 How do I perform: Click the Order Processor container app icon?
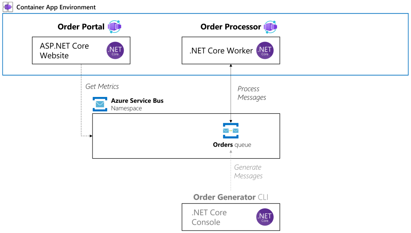270,27
